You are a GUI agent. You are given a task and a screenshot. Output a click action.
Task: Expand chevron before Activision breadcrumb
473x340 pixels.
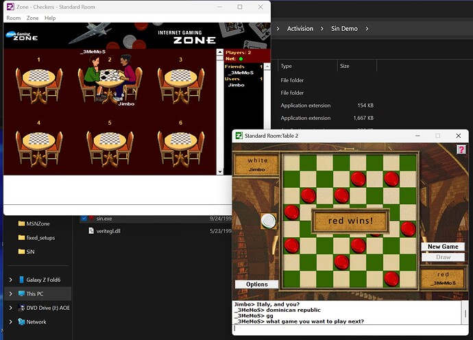[x=278, y=29]
